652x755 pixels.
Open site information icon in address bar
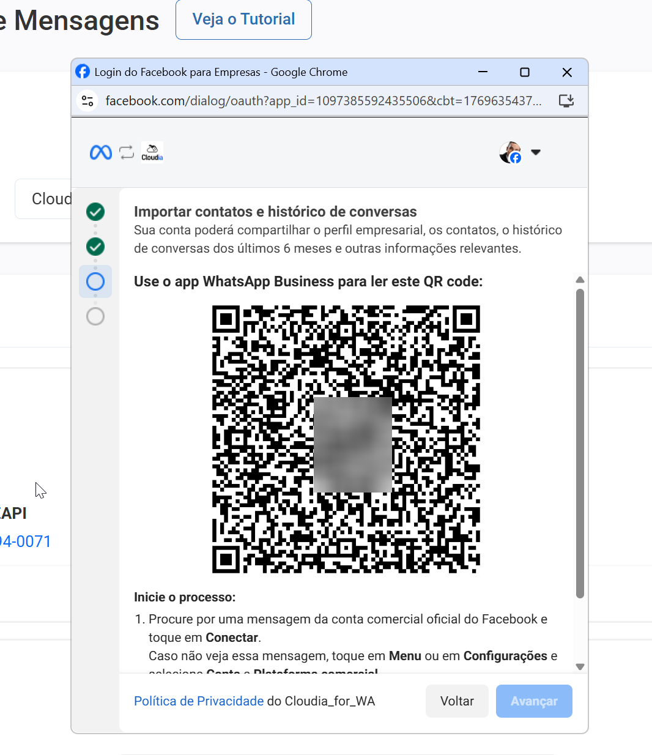click(x=87, y=100)
